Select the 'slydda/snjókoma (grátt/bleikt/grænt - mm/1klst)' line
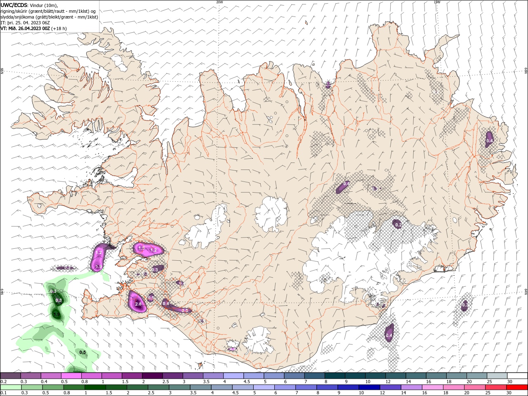 click(49, 17)
